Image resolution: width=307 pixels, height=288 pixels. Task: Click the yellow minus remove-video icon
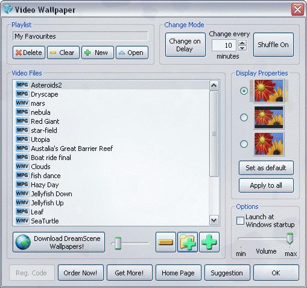(166, 242)
